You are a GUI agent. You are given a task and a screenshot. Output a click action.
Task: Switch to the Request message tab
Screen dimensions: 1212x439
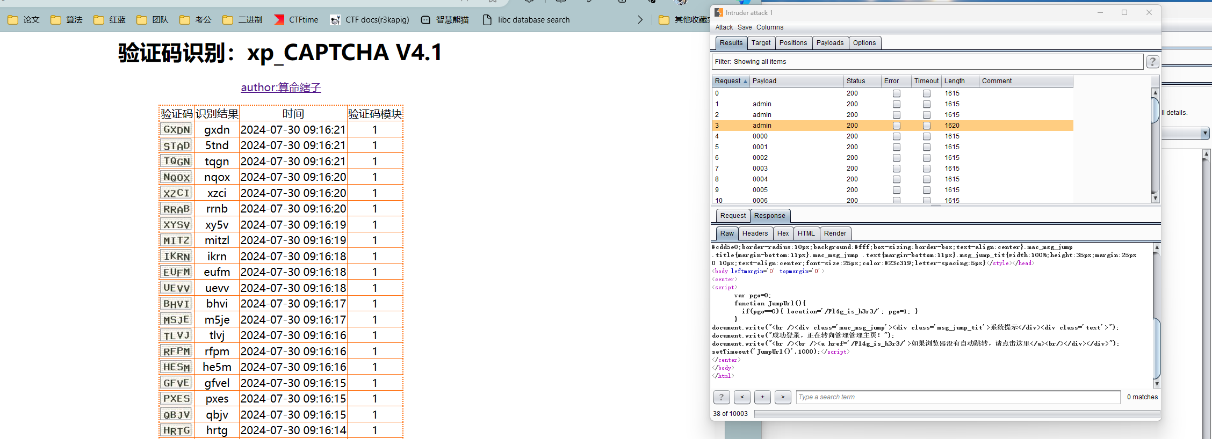[733, 216]
